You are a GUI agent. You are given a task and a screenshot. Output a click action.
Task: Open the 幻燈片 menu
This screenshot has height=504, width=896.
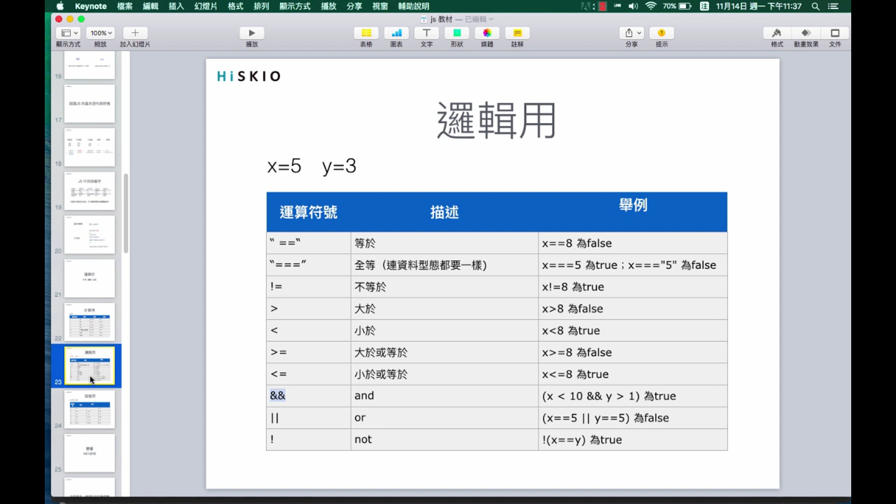tap(206, 6)
